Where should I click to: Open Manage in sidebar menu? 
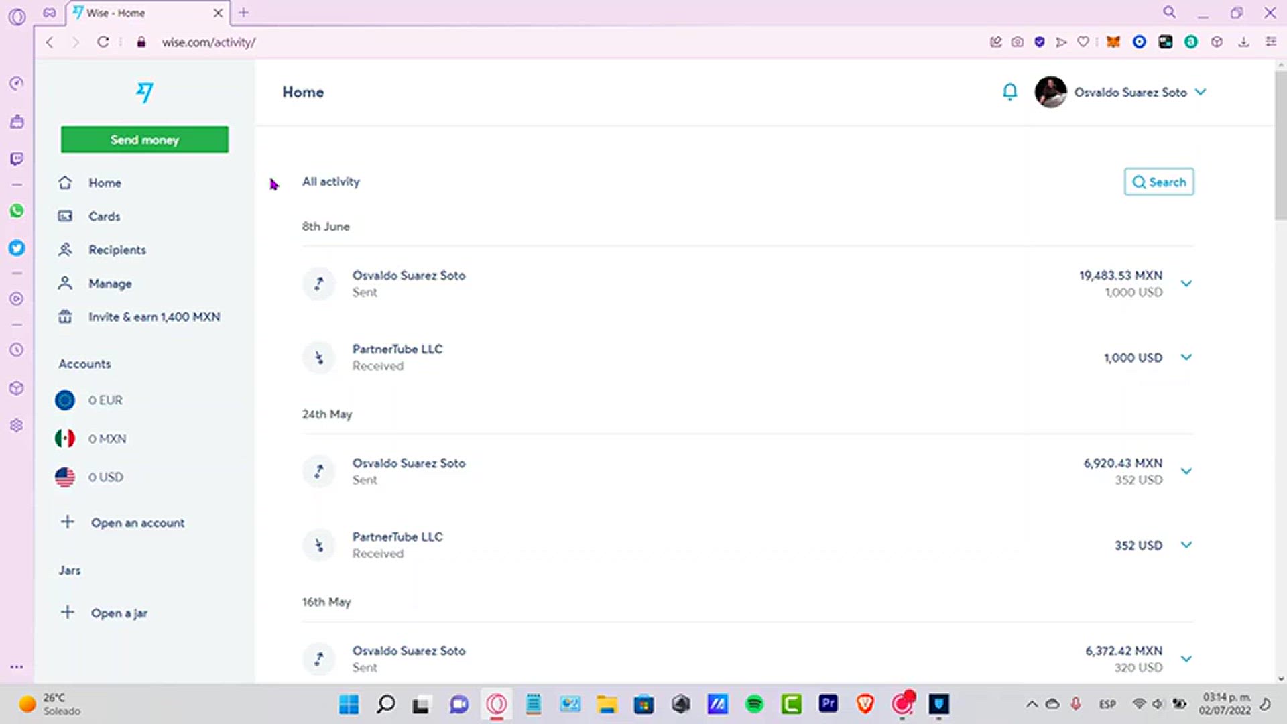point(110,284)
